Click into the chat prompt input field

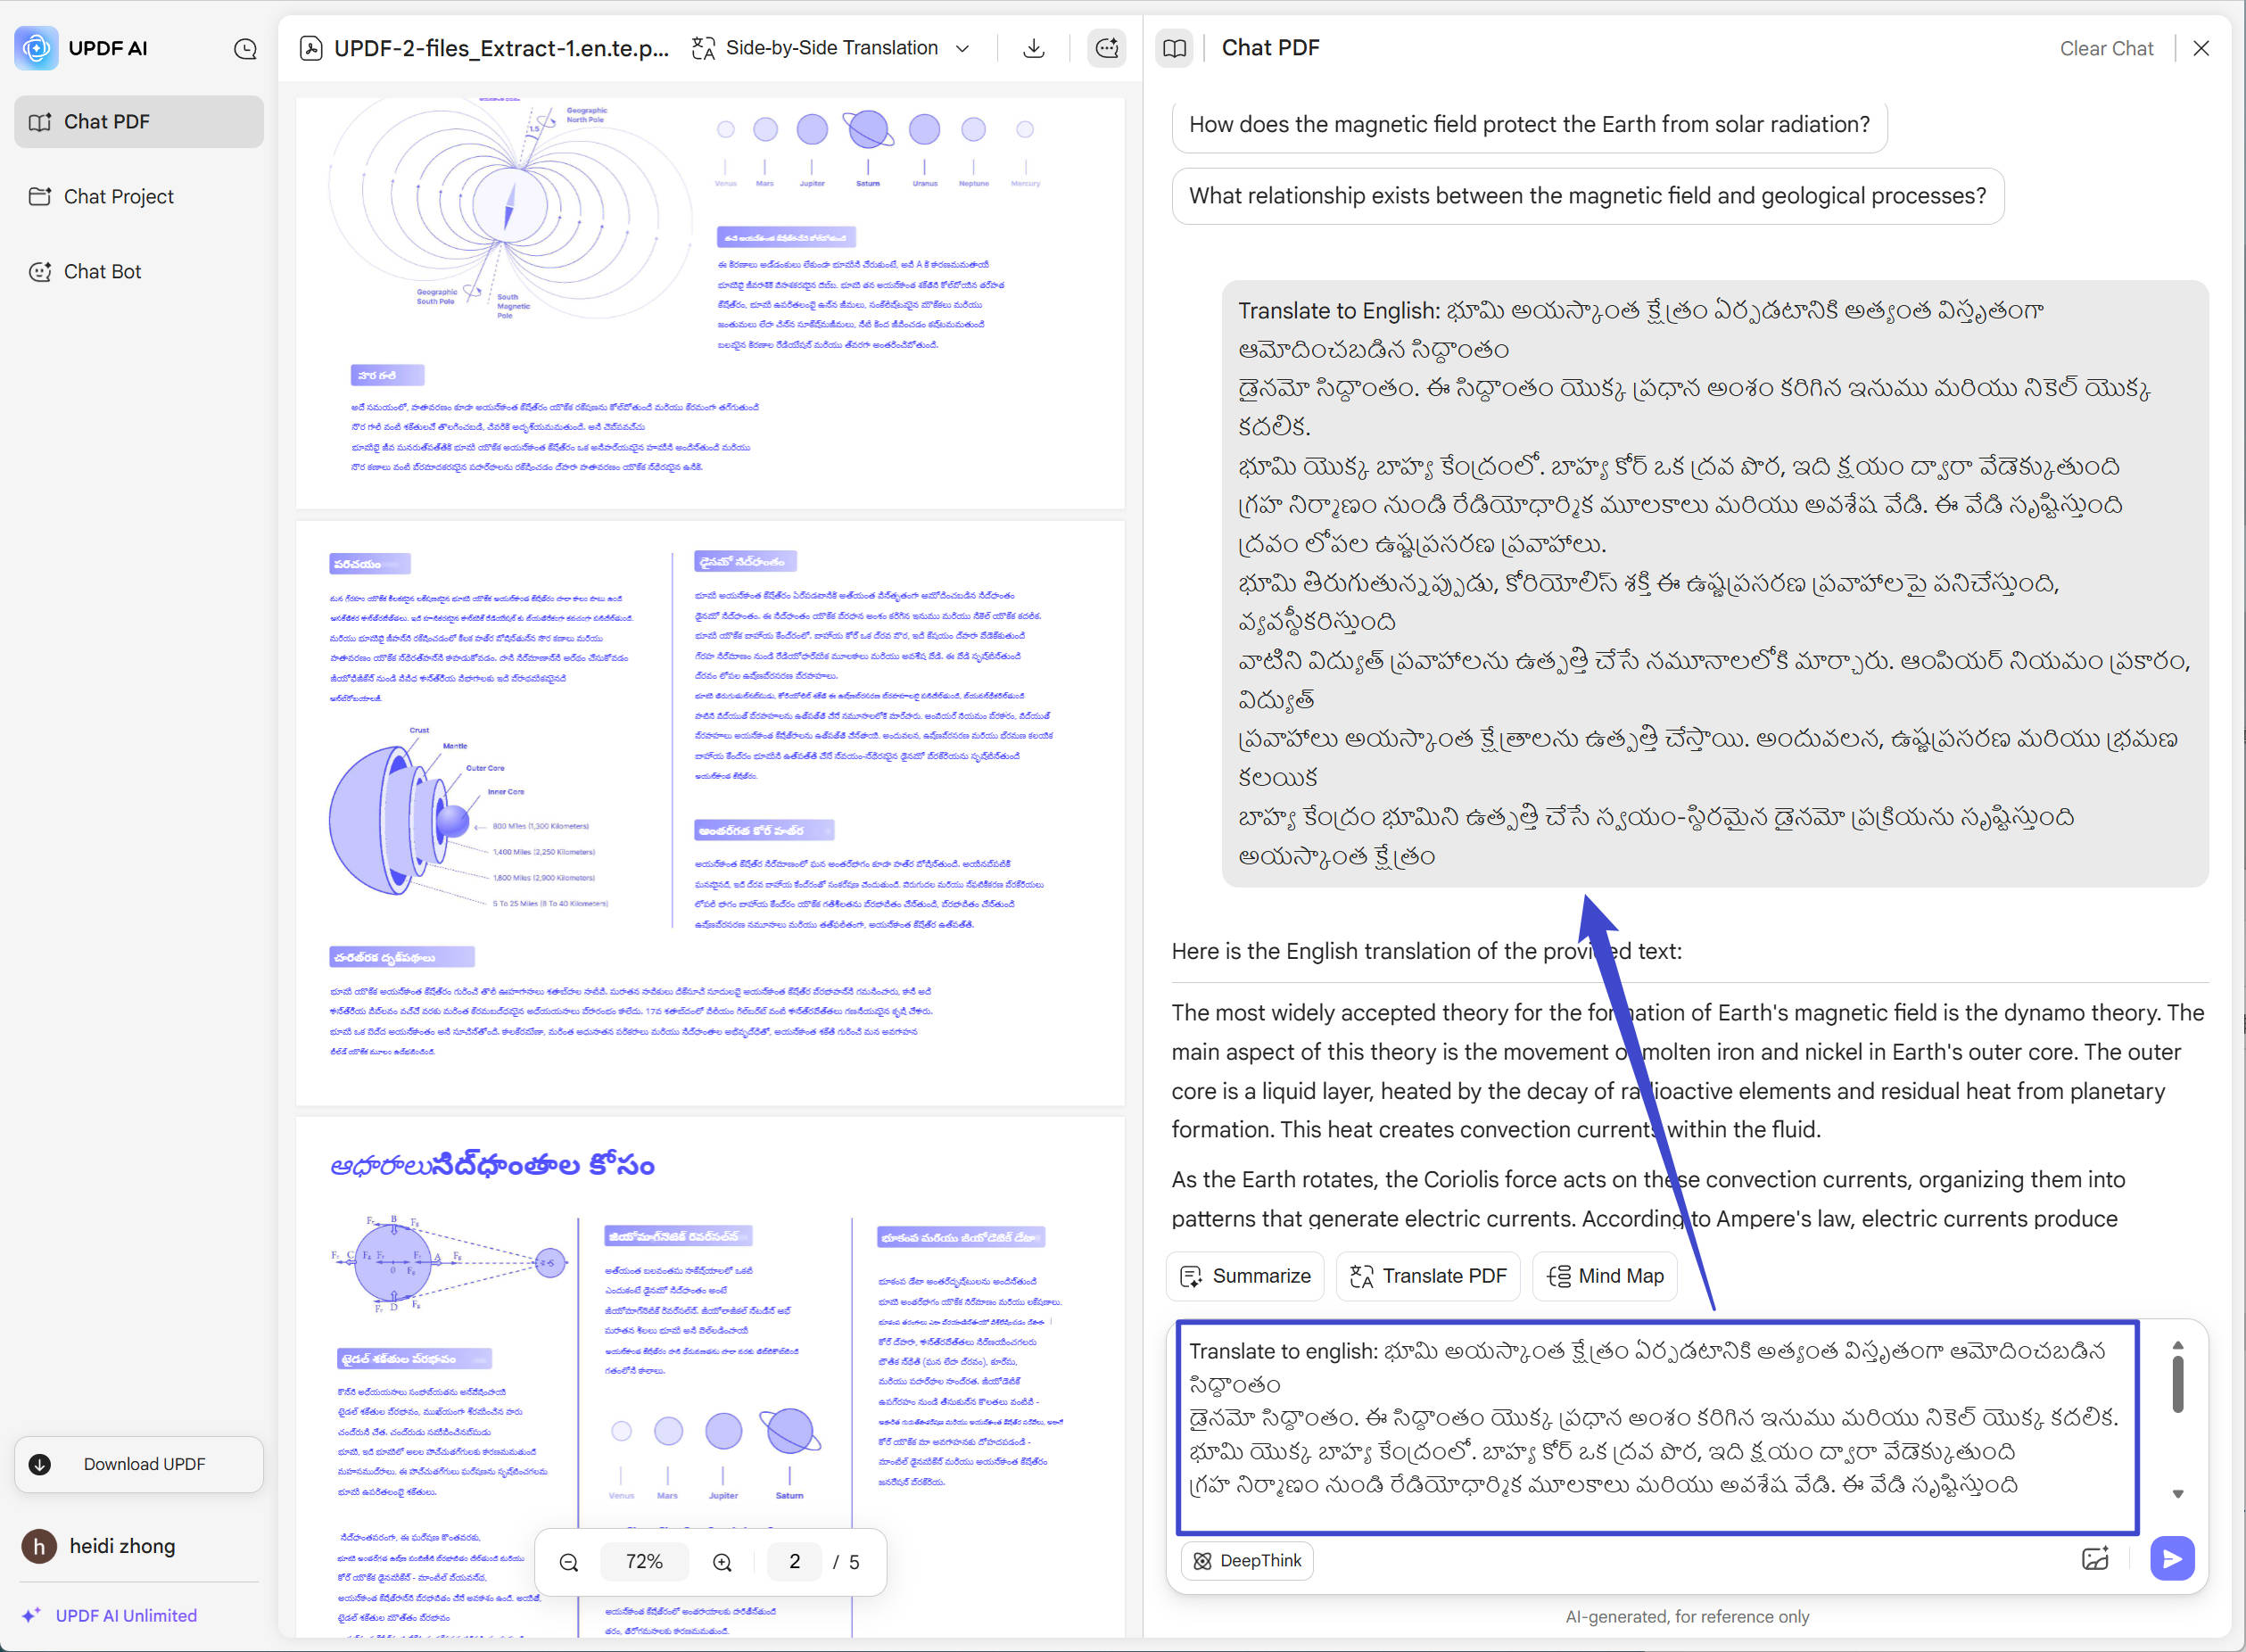coord(1657,1426)
